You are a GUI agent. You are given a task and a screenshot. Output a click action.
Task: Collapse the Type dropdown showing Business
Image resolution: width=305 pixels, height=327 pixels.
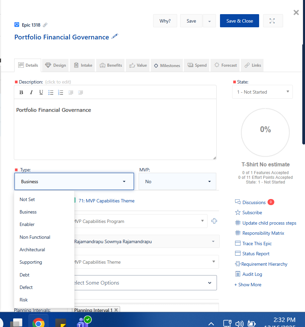(x=74, y=182)
